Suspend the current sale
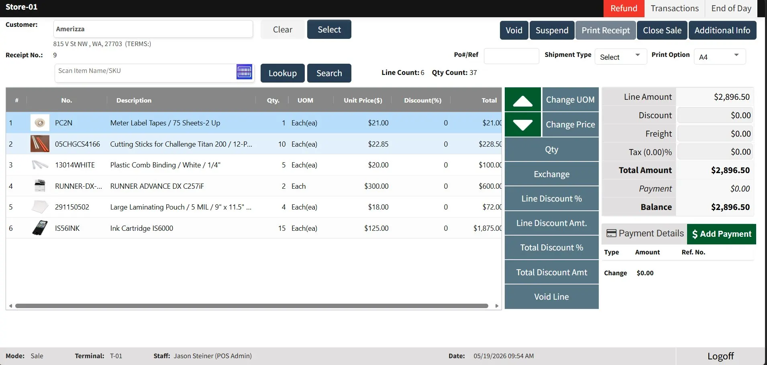This screenshot has width=767, height=365. [552, 30]
